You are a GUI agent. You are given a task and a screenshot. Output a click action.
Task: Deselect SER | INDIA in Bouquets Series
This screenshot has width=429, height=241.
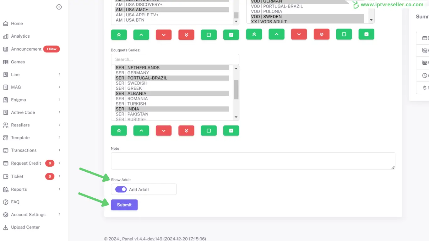(127, 109)
